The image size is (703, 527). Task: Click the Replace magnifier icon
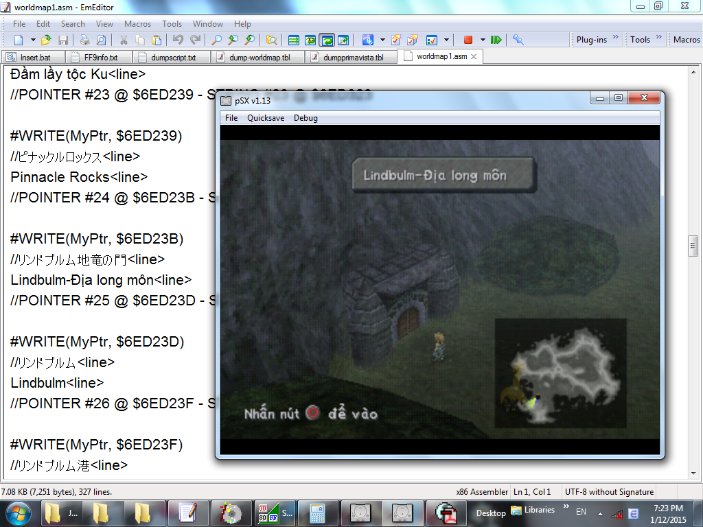250,40
